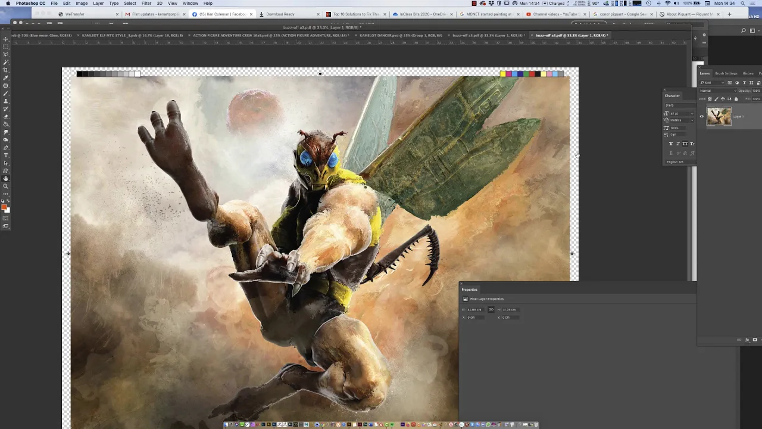
Task: Open Spotlight search in macOS menu bar
Action: pos(744,4)
